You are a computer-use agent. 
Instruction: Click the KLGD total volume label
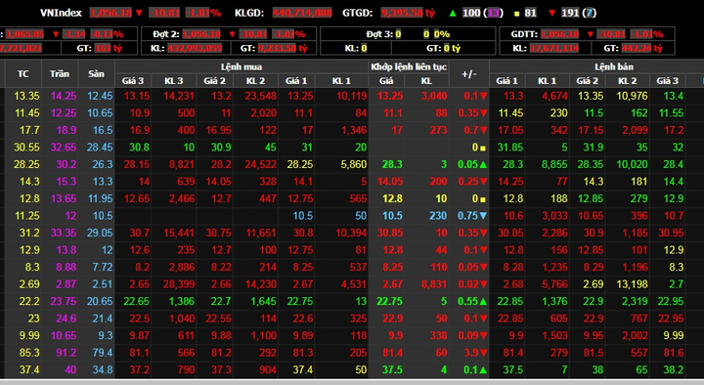click(x=249, y=13)
